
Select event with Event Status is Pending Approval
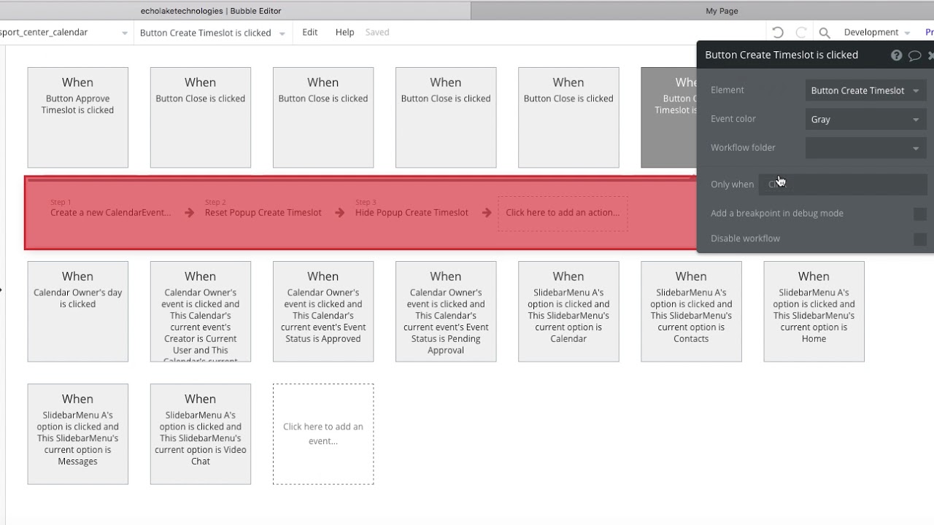[x=446, y=311]
